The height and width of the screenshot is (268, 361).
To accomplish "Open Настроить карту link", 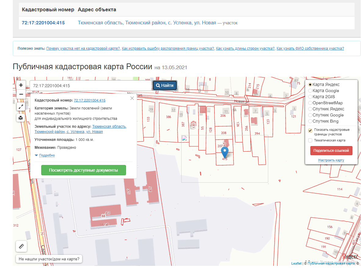I will [x=331, y=160].
